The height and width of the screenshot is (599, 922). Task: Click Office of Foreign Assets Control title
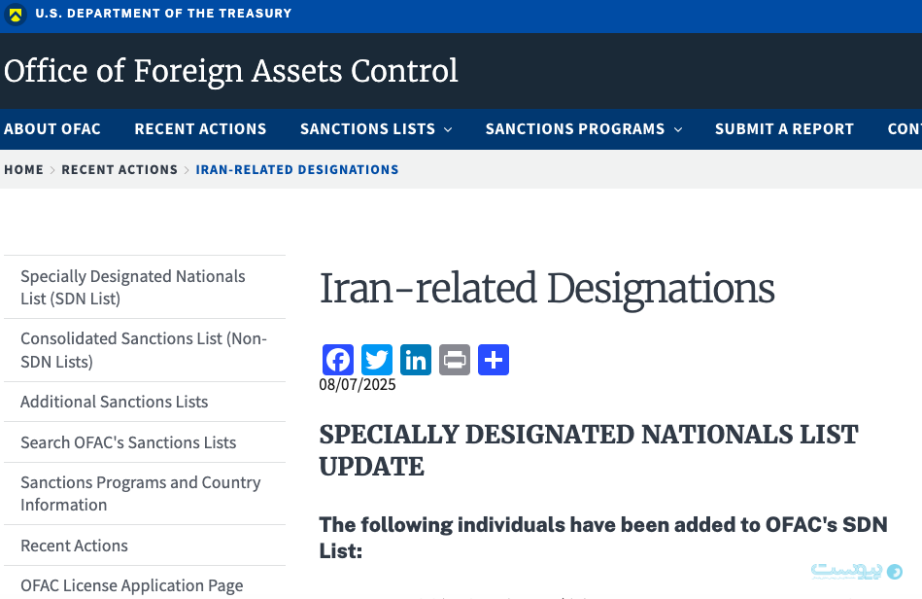230,71
